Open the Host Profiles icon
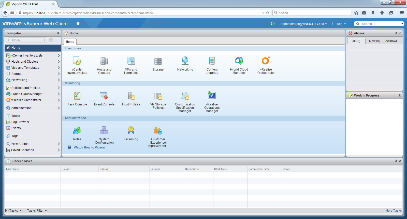This screenshot has height=219, width=407. 131,96
